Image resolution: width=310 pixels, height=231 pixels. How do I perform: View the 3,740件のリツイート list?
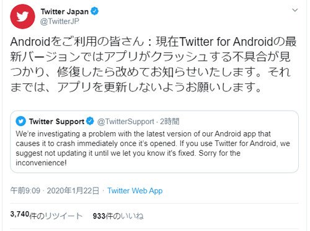[46, 215]
